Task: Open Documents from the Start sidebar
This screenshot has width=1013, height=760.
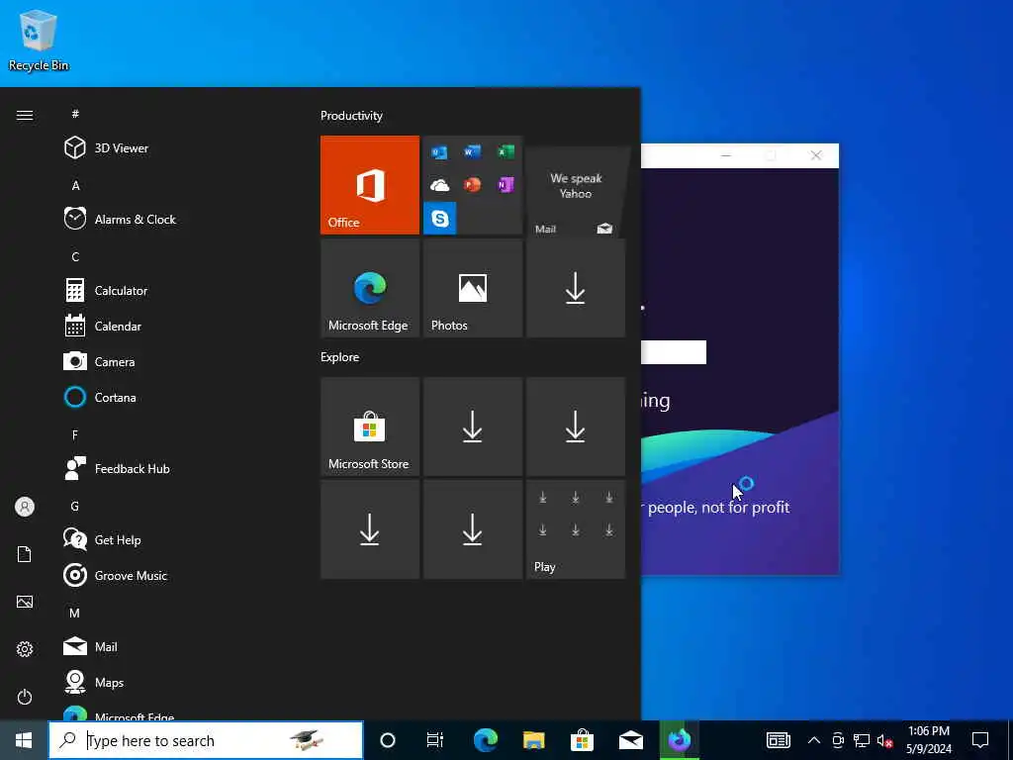Action: (x=25, y=554)
